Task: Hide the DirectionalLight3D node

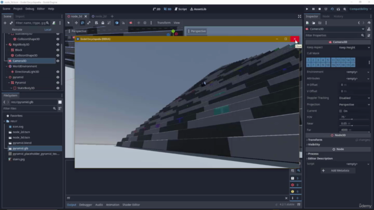Action: pos(58,72)
